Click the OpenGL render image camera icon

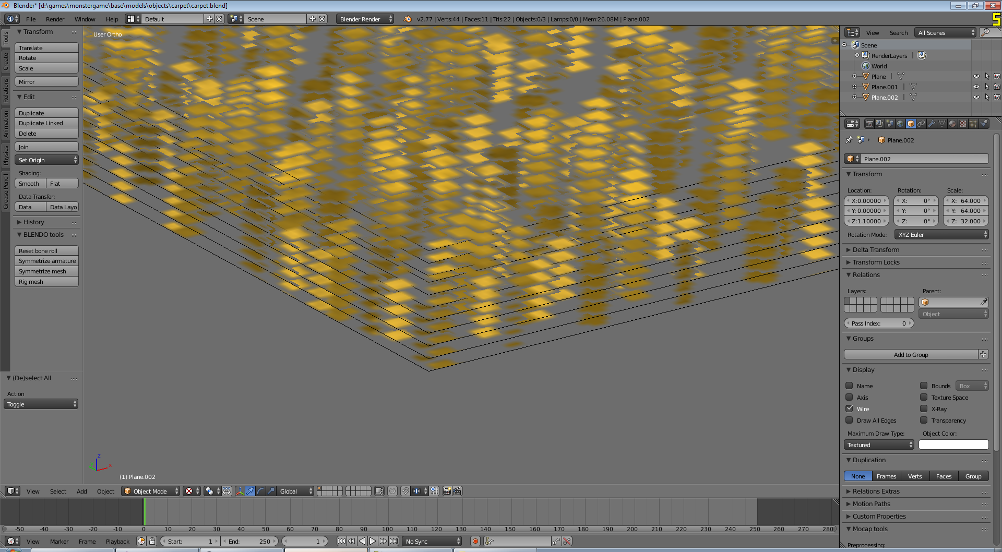tap(447, 491)
